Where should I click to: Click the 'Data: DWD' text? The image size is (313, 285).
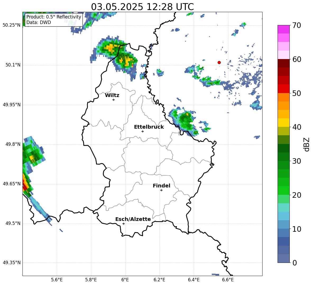coord(39,22)
